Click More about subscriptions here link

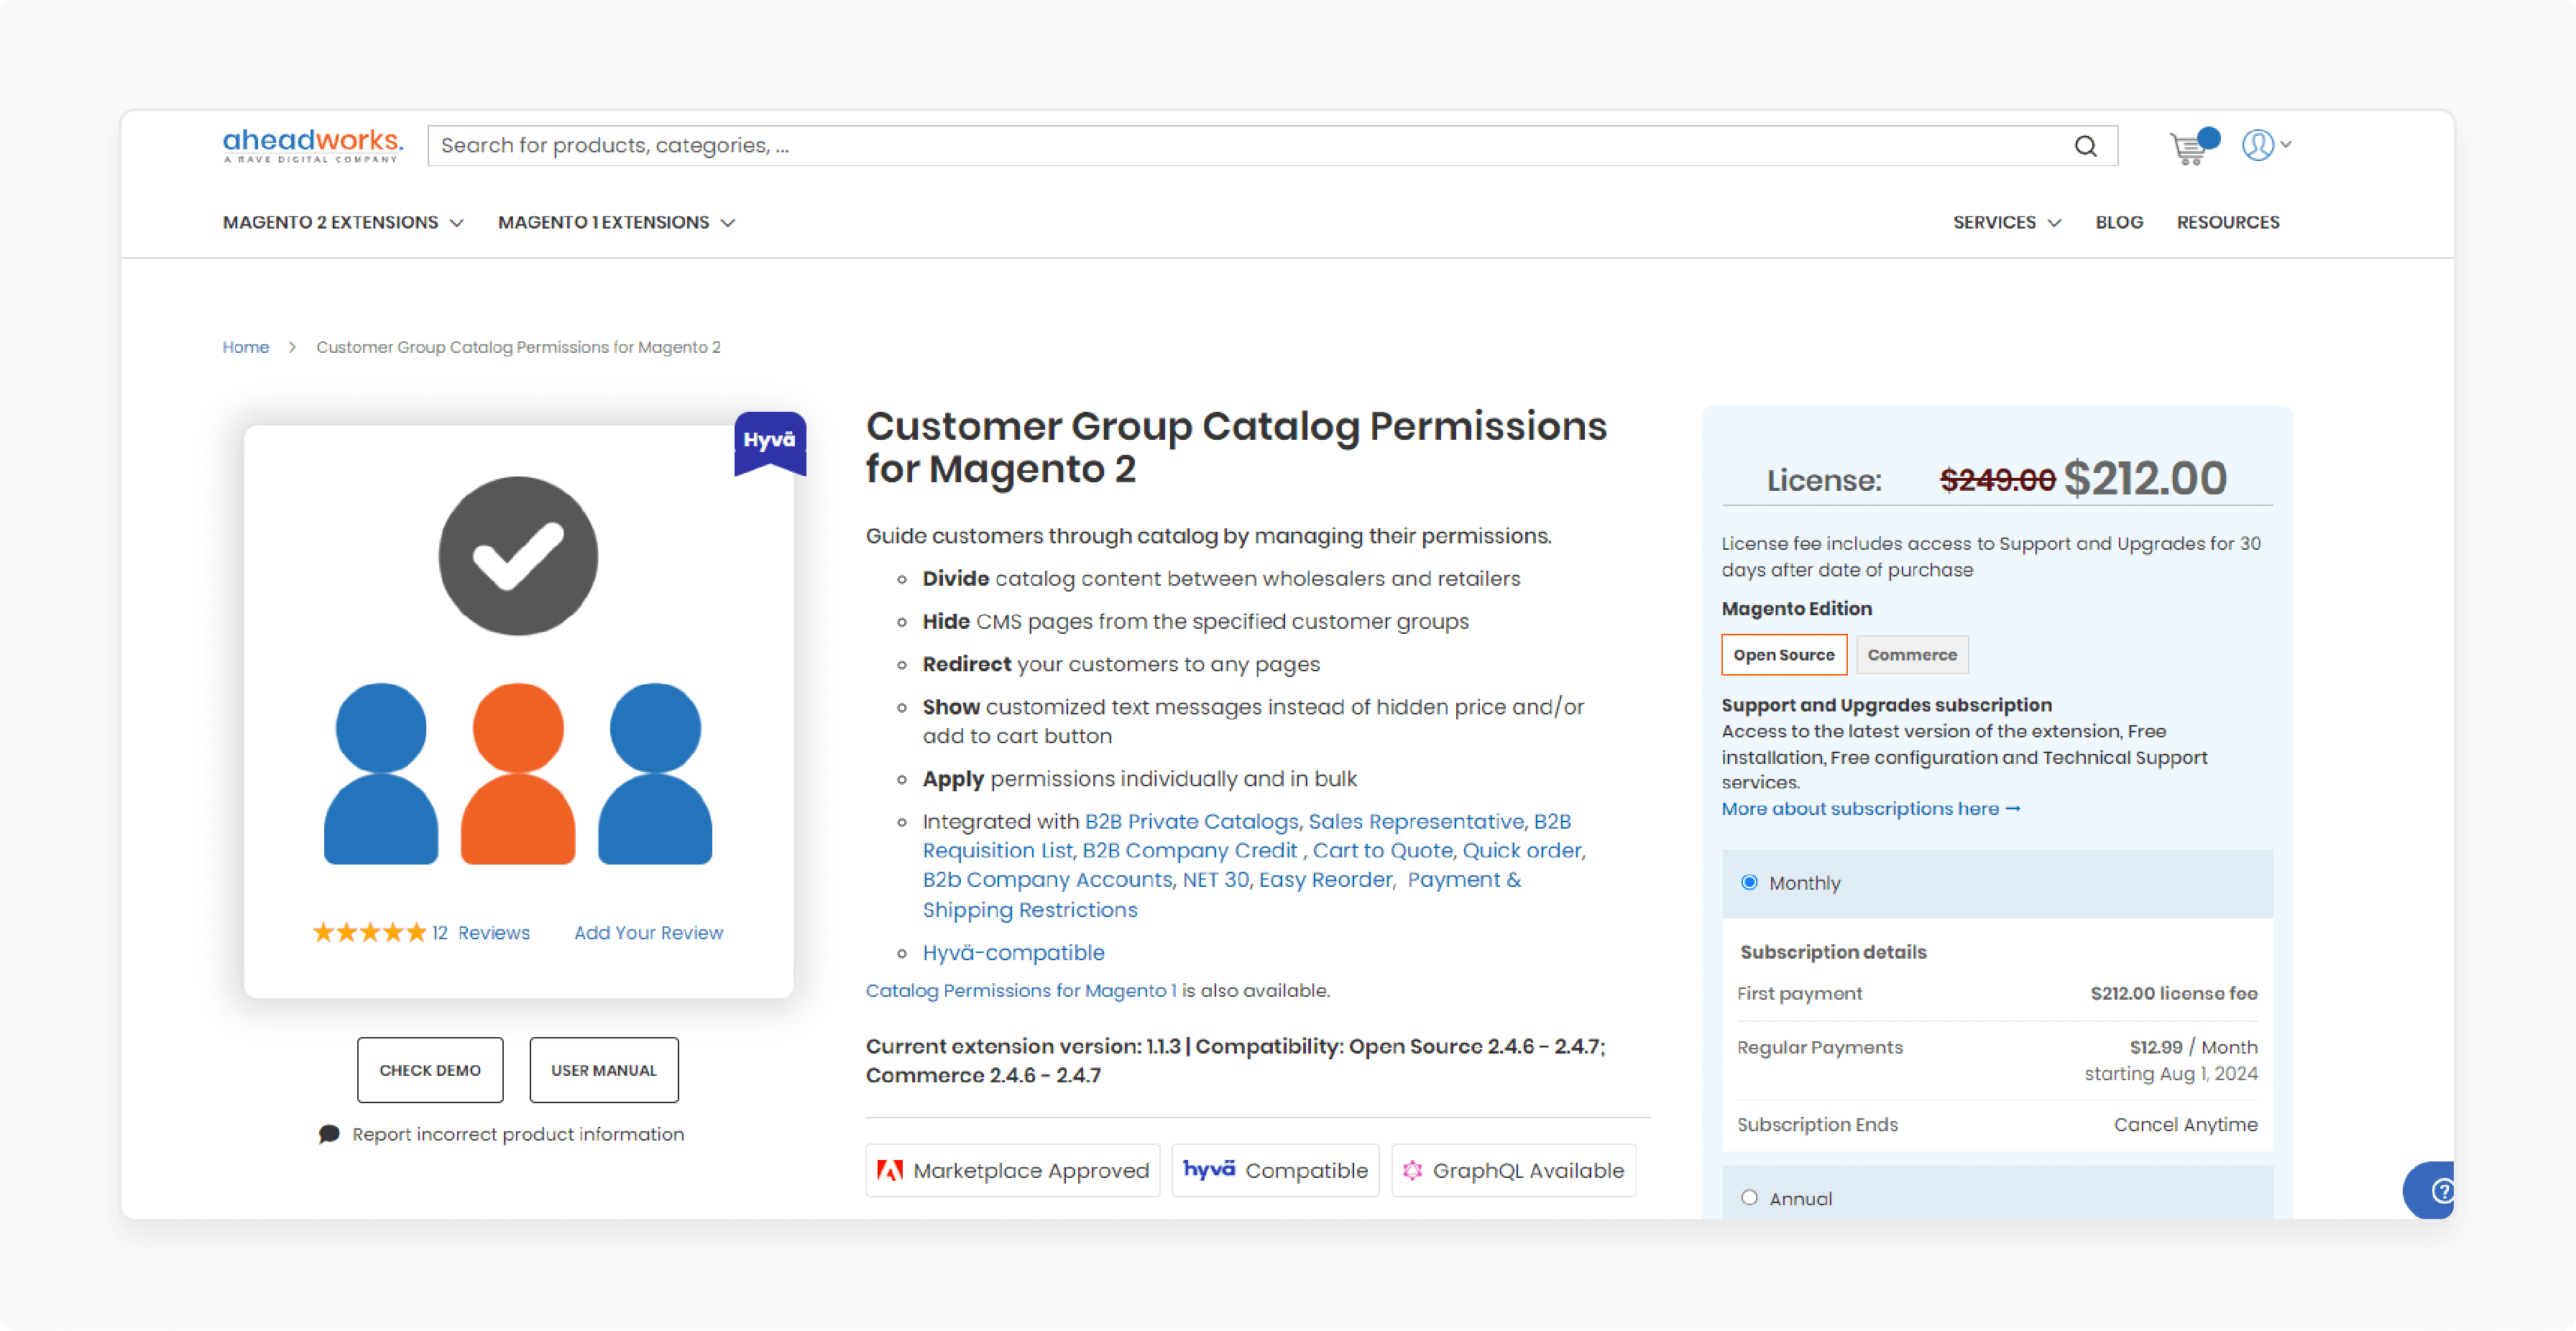pos(1870,808)
